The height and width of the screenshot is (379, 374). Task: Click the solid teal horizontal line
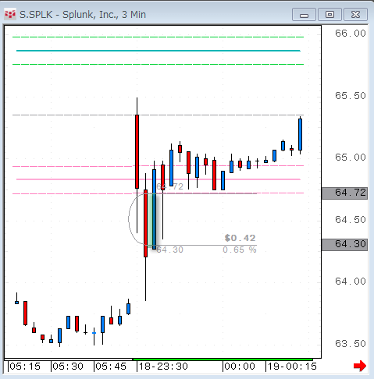pyautogui.click(x=159, y=51)
